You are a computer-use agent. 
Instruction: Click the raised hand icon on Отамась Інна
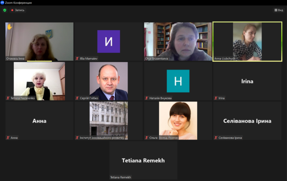point(9,27)
